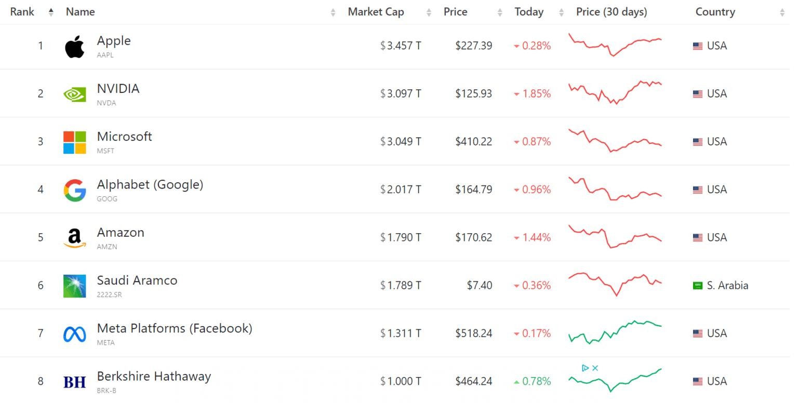Screen dimensions: 798x403
Task: Click the S. Arabia flag icon
Action: pos(698,286)
